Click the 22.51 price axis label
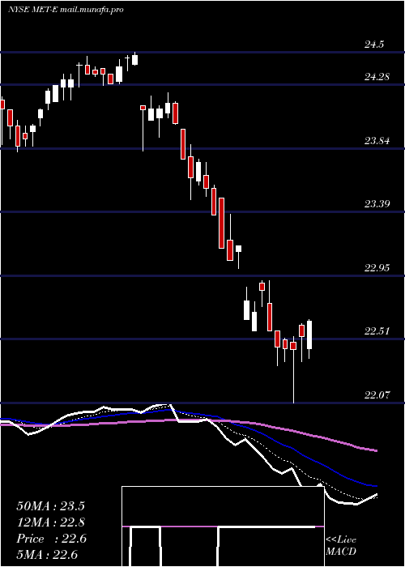The image size is (405, 567). point(377,331)
